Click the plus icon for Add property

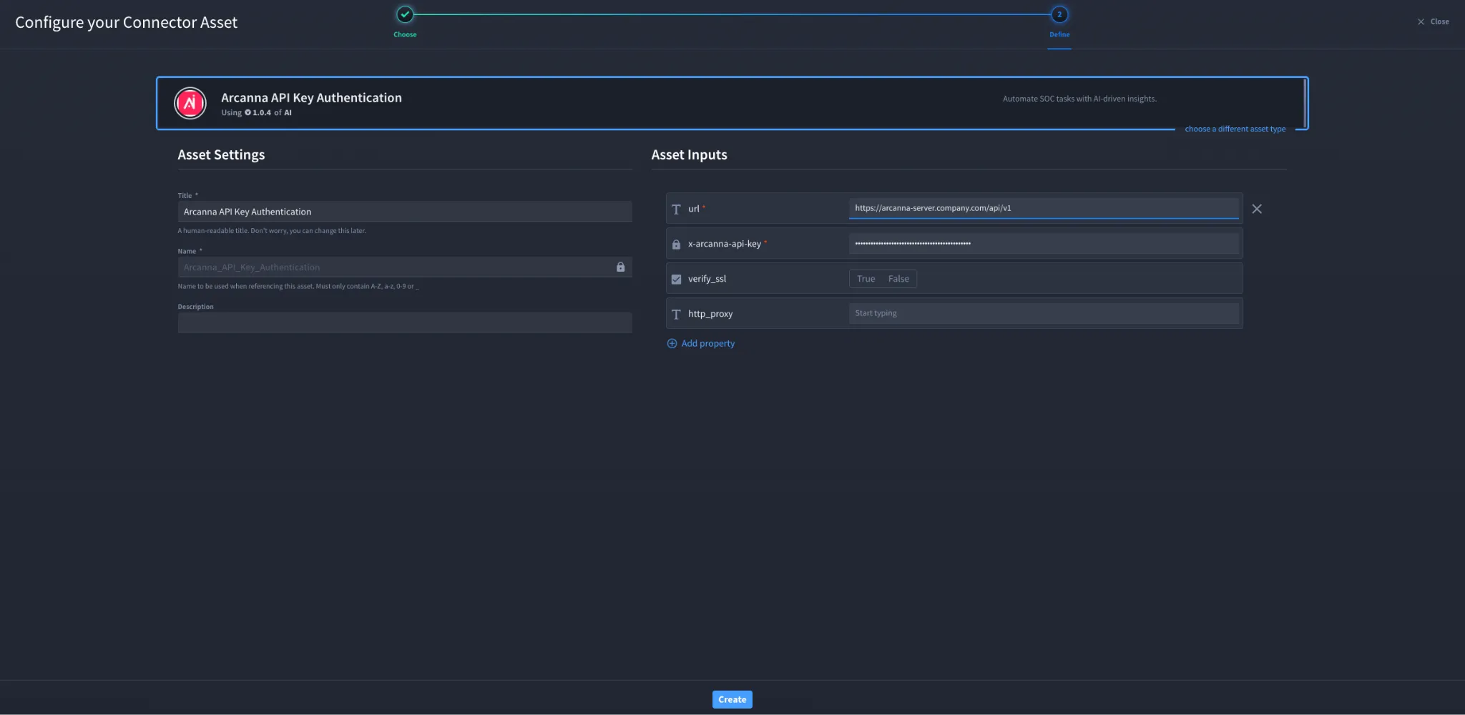pyautogui.click(x=672, y=343)
